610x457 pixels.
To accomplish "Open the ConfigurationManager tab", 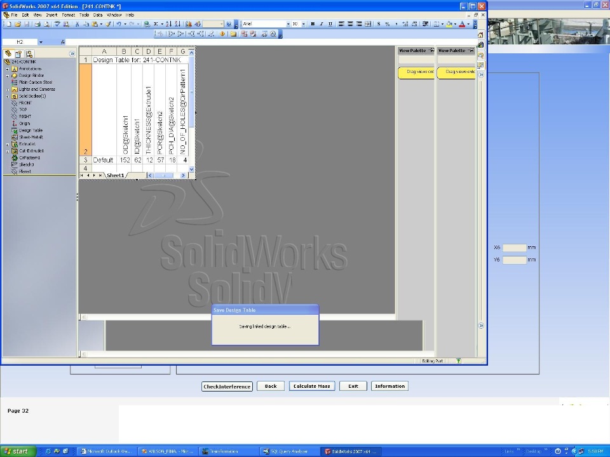I will click(29, 54).
